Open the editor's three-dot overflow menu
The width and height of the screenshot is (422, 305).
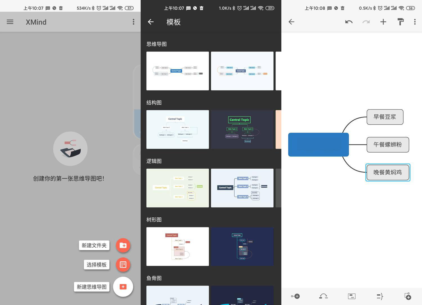click(415, 22)
